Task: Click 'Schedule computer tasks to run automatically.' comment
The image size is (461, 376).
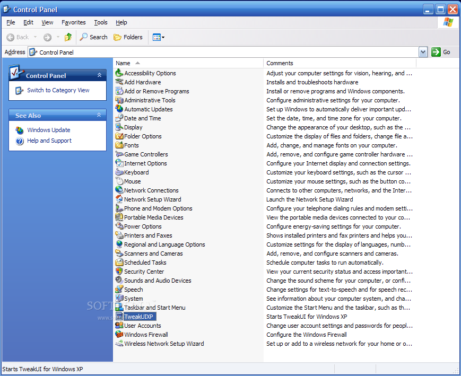Action: click(325, 263)
